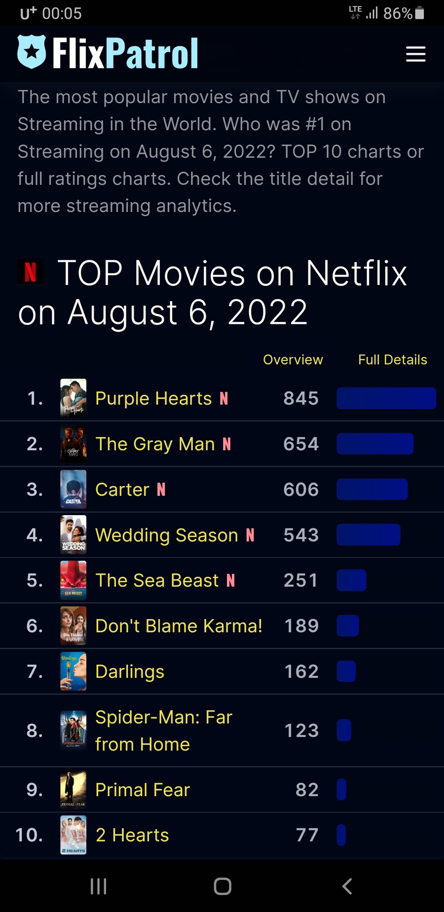Screen dimensions: 444x912
Task: Tap the Primal Fear poster thumbnail
Action: [x=73, y=790]
